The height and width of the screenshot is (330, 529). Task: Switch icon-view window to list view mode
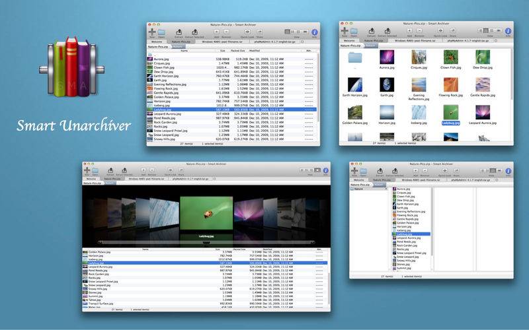481,30
